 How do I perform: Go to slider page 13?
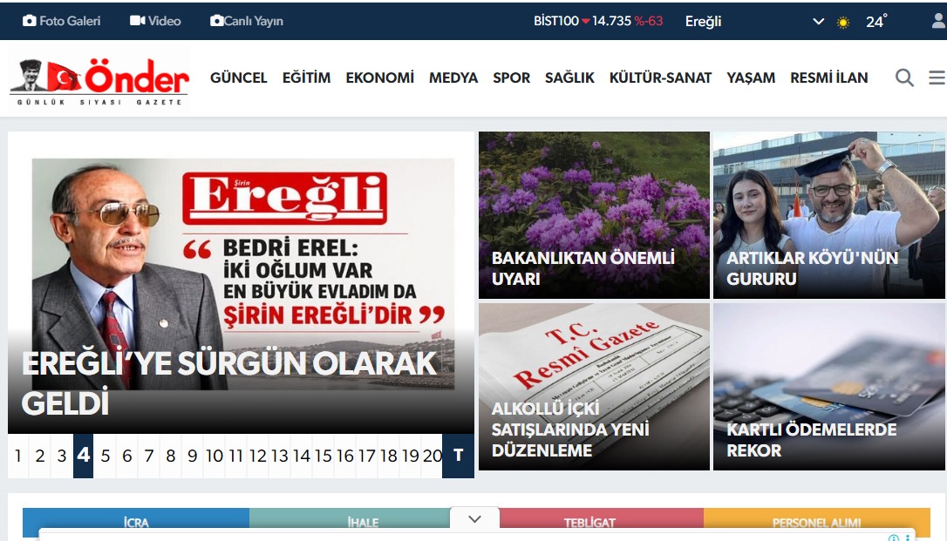pos(280,456)
